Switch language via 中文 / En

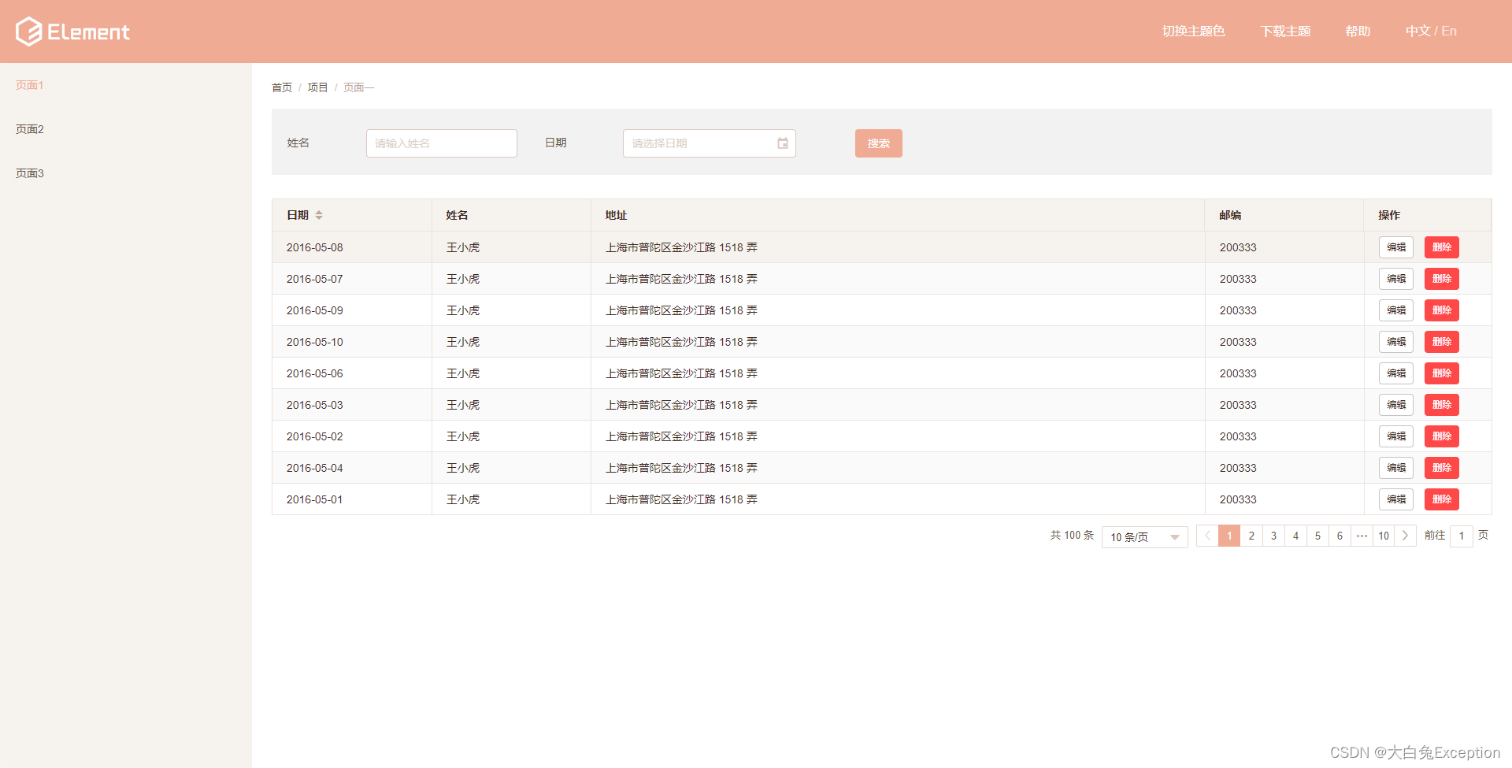coord(1431,32)
